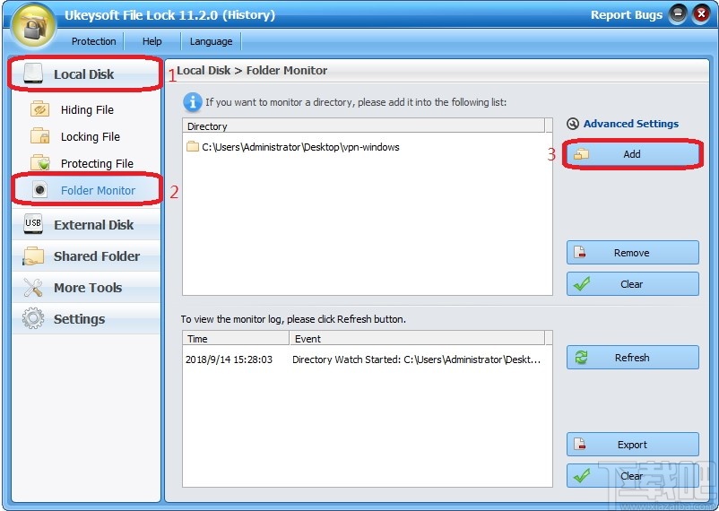Expand the External Disk section
Image resolution: width=719 pixels, height=511 pixels.
pyautogui.click(x=86, y=224)
